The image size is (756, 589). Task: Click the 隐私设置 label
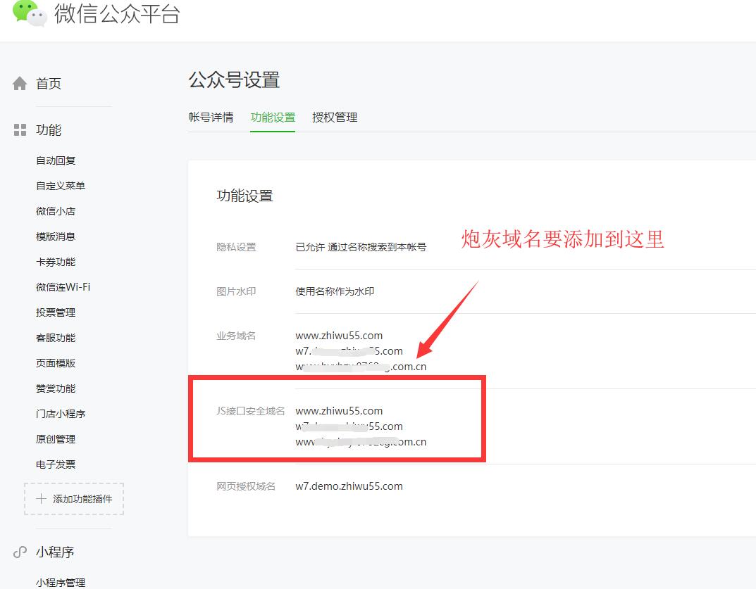click(236, 247)
